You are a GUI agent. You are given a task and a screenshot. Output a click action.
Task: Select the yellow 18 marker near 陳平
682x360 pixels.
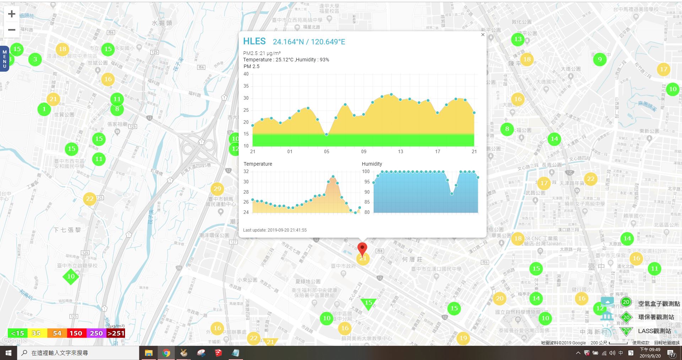coord(527,59)
